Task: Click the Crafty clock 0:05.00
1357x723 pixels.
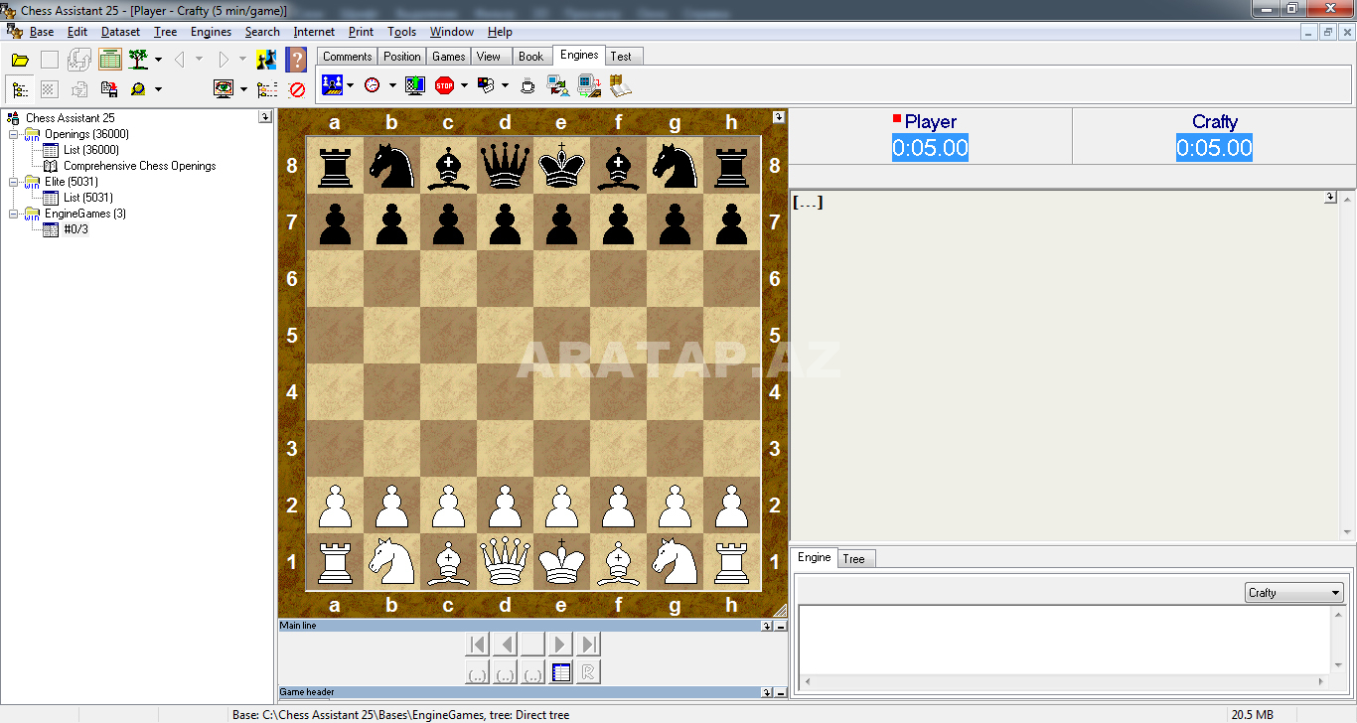Action: click(1214, 149)
